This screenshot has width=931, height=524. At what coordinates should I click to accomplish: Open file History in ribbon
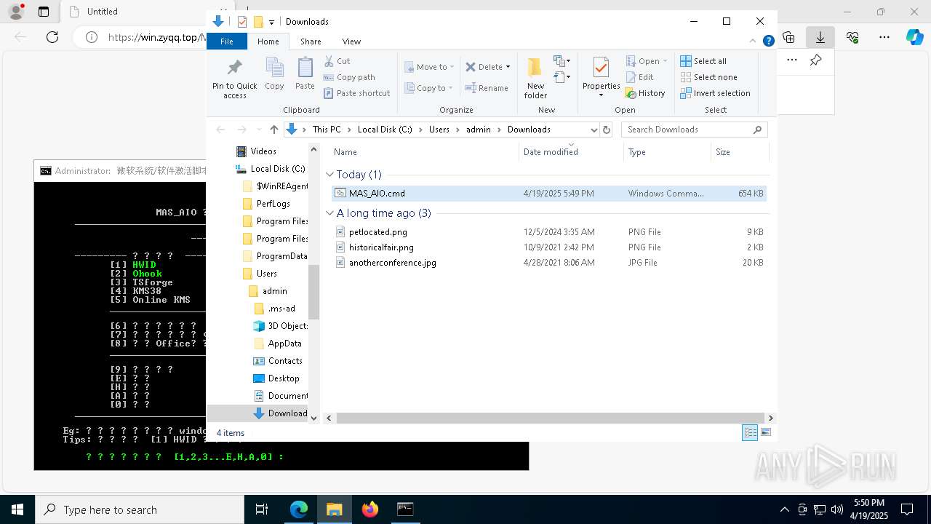[645, 93]
